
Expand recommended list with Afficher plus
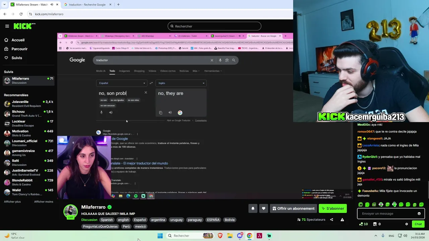pyautogui.click(x=12, y=202)
